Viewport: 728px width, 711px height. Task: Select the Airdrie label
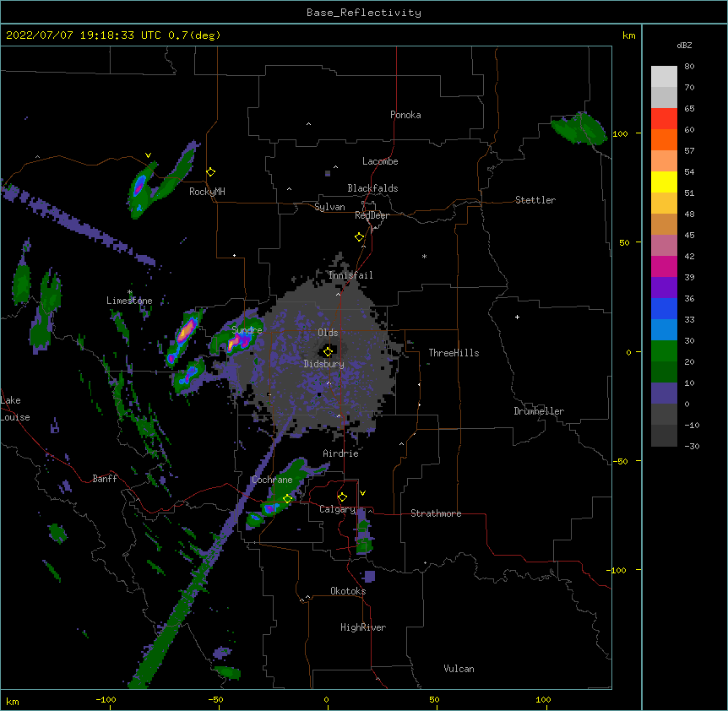[341, 453]
